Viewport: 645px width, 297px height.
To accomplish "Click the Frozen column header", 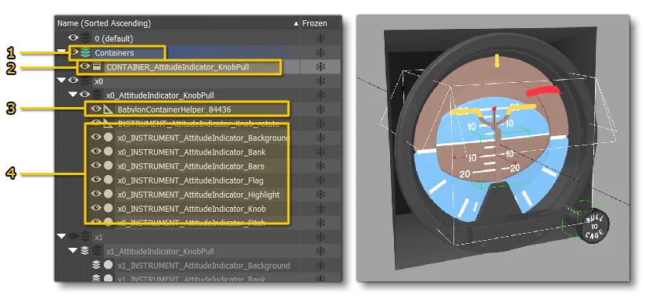I will point(315,23).
